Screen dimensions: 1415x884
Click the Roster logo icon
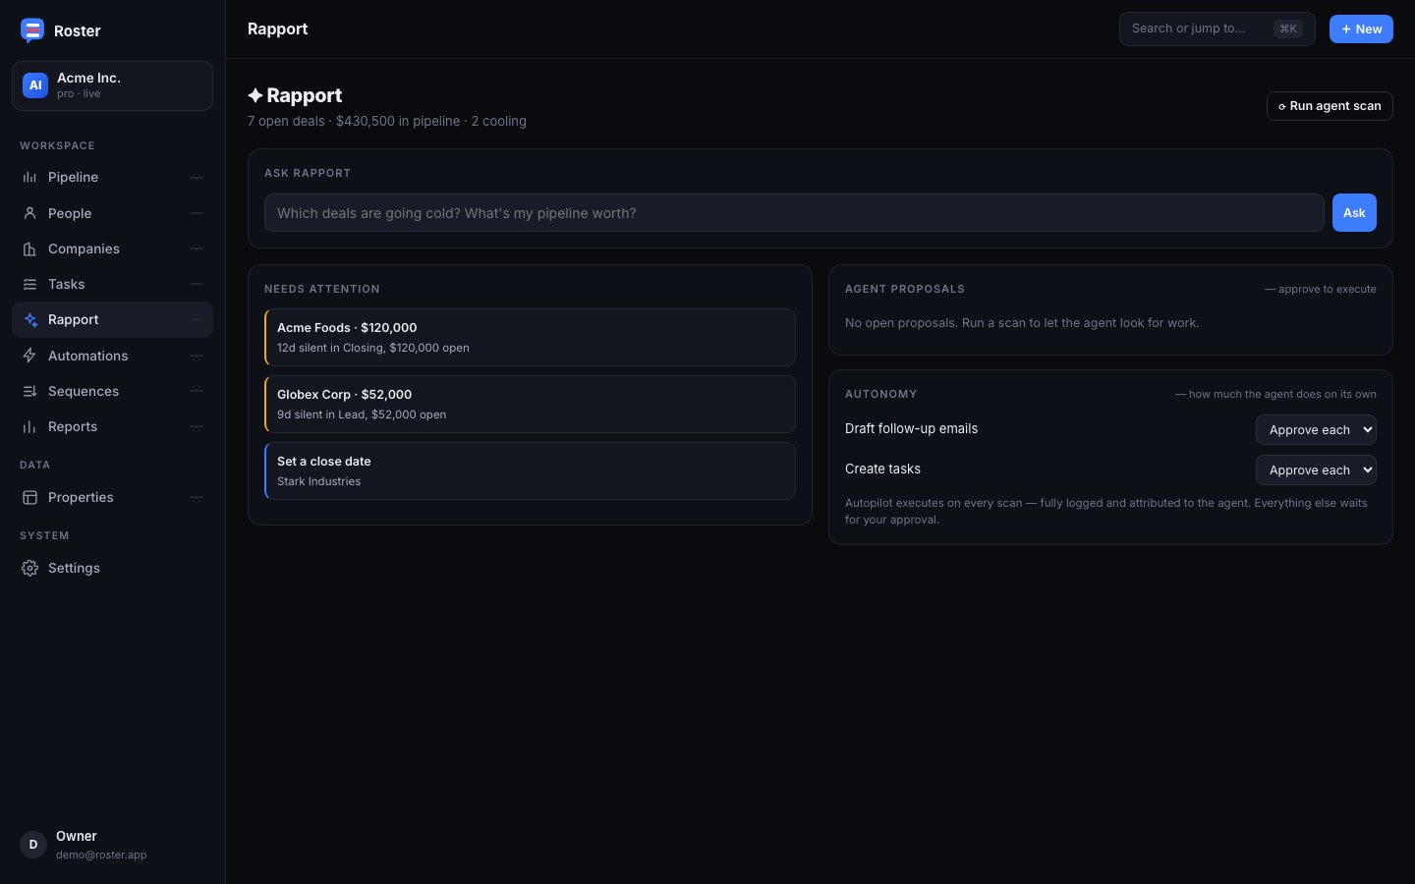(x=32, y=30)
